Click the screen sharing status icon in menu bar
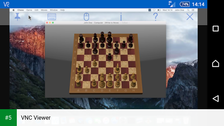Viewport: 224px width, 126px height. coord(149,10)
